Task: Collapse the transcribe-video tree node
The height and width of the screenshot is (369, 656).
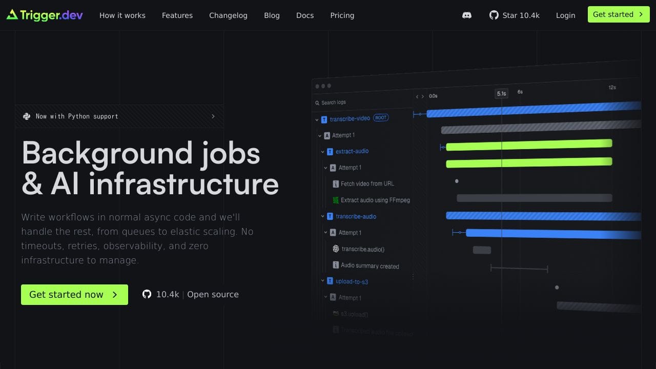Action: click(x=317, y=120)
